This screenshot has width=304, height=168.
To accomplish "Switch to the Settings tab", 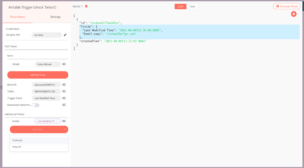I will [56, 17].
